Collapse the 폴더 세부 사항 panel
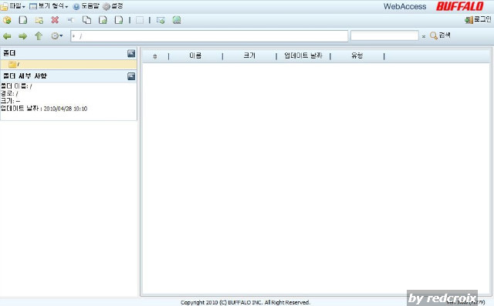Image resolution: width=494 pixels, height=306 pixels. coord(131,76)
